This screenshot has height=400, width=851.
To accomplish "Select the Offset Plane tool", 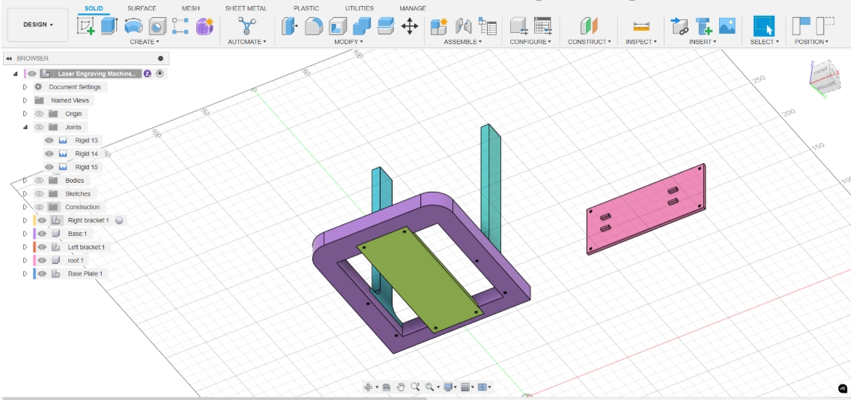I will click(x=588, y=25).
